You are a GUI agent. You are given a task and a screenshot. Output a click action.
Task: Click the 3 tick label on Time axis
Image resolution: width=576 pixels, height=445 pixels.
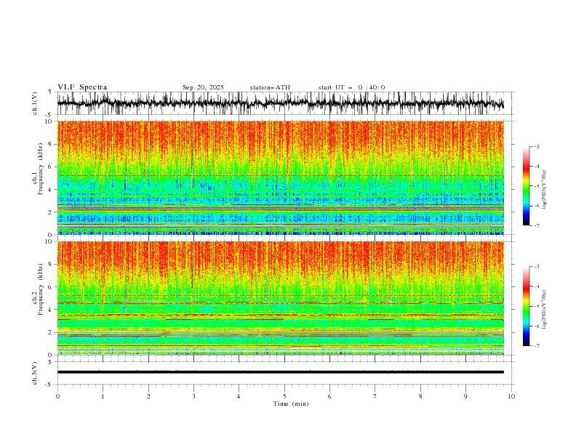tap(193, 396)
